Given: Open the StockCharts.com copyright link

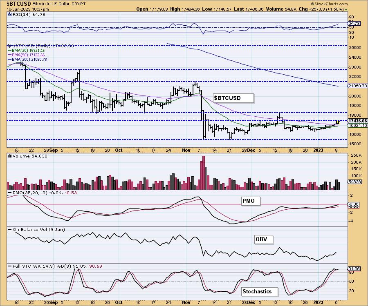Looking at the screenshot, I should click(329, 4).
